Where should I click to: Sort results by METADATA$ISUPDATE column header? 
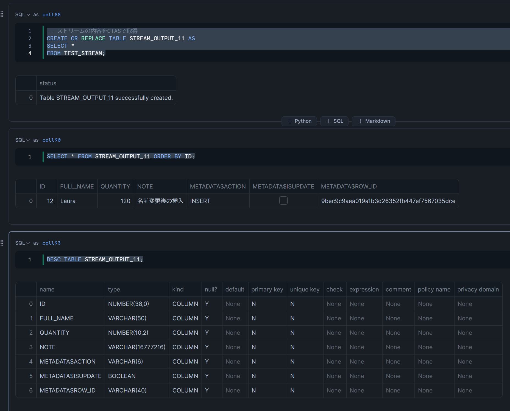pyautogui.click(x=283, y=186)
